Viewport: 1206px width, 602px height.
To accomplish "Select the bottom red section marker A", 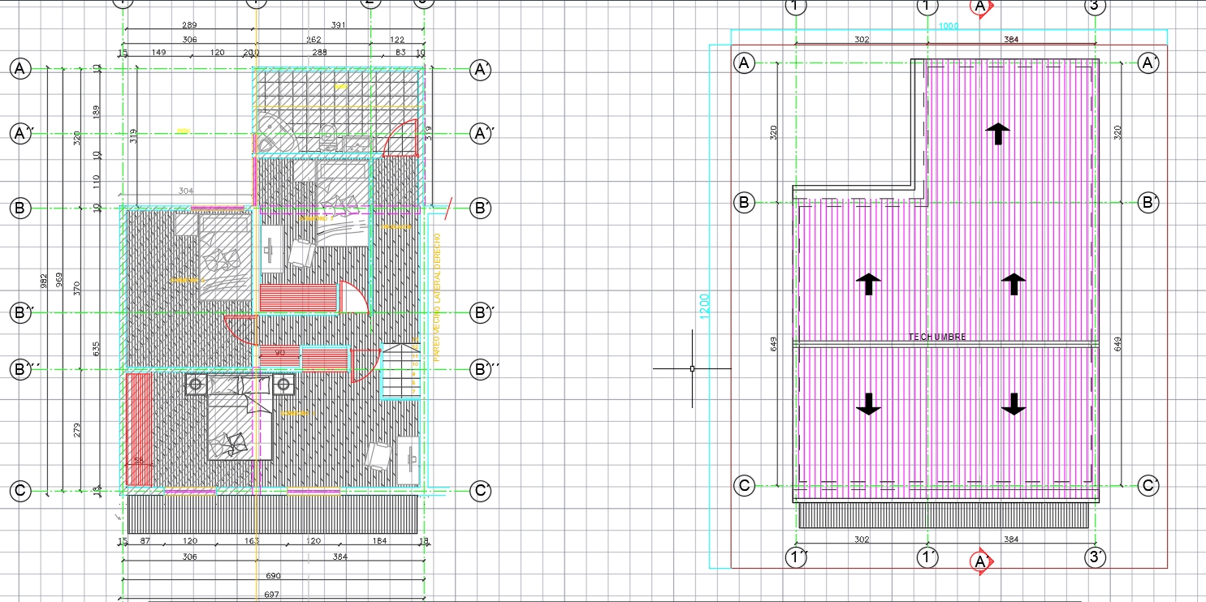I will pyautogui.click(x=980, y=560).
